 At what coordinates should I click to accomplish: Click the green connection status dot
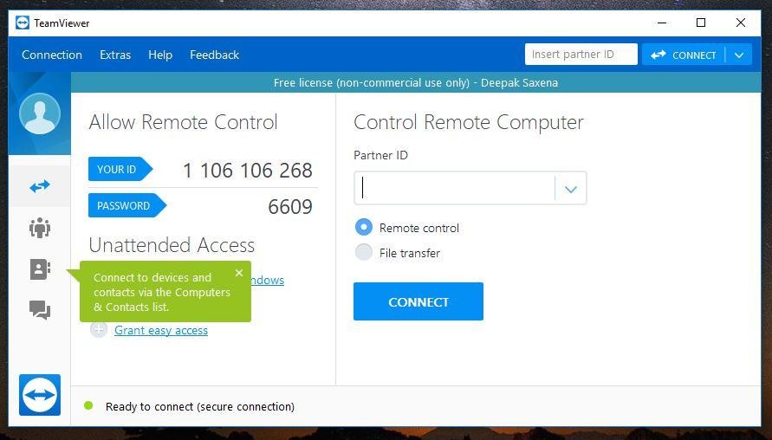coord(88,405)
